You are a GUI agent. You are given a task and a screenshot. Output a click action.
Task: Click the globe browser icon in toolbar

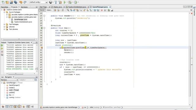[x=51, y=2]
